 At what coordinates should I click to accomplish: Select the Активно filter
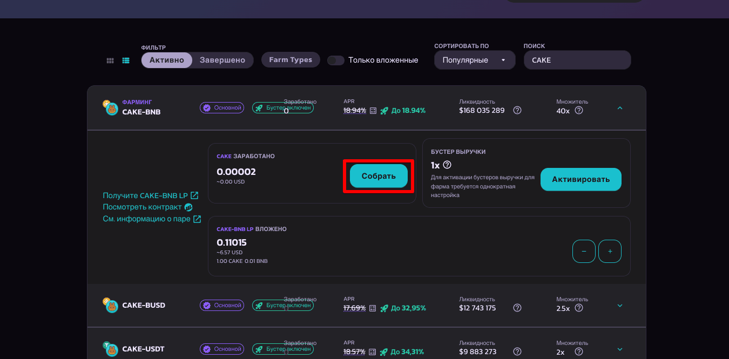167,60
